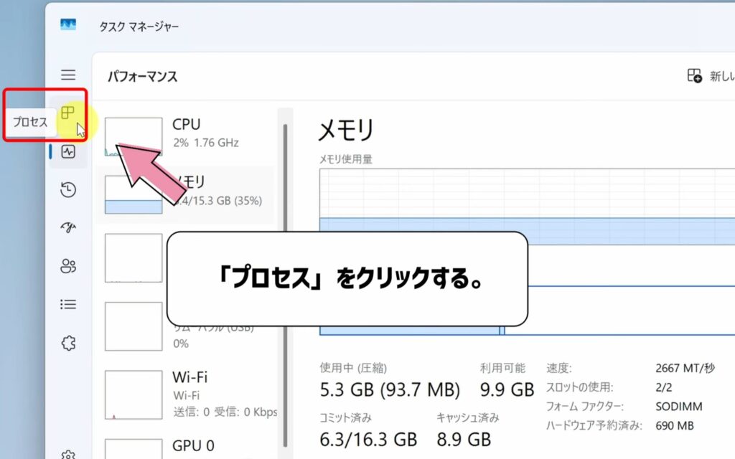Click the Wi-Fi mini graph thumbnail

point(134,395)
